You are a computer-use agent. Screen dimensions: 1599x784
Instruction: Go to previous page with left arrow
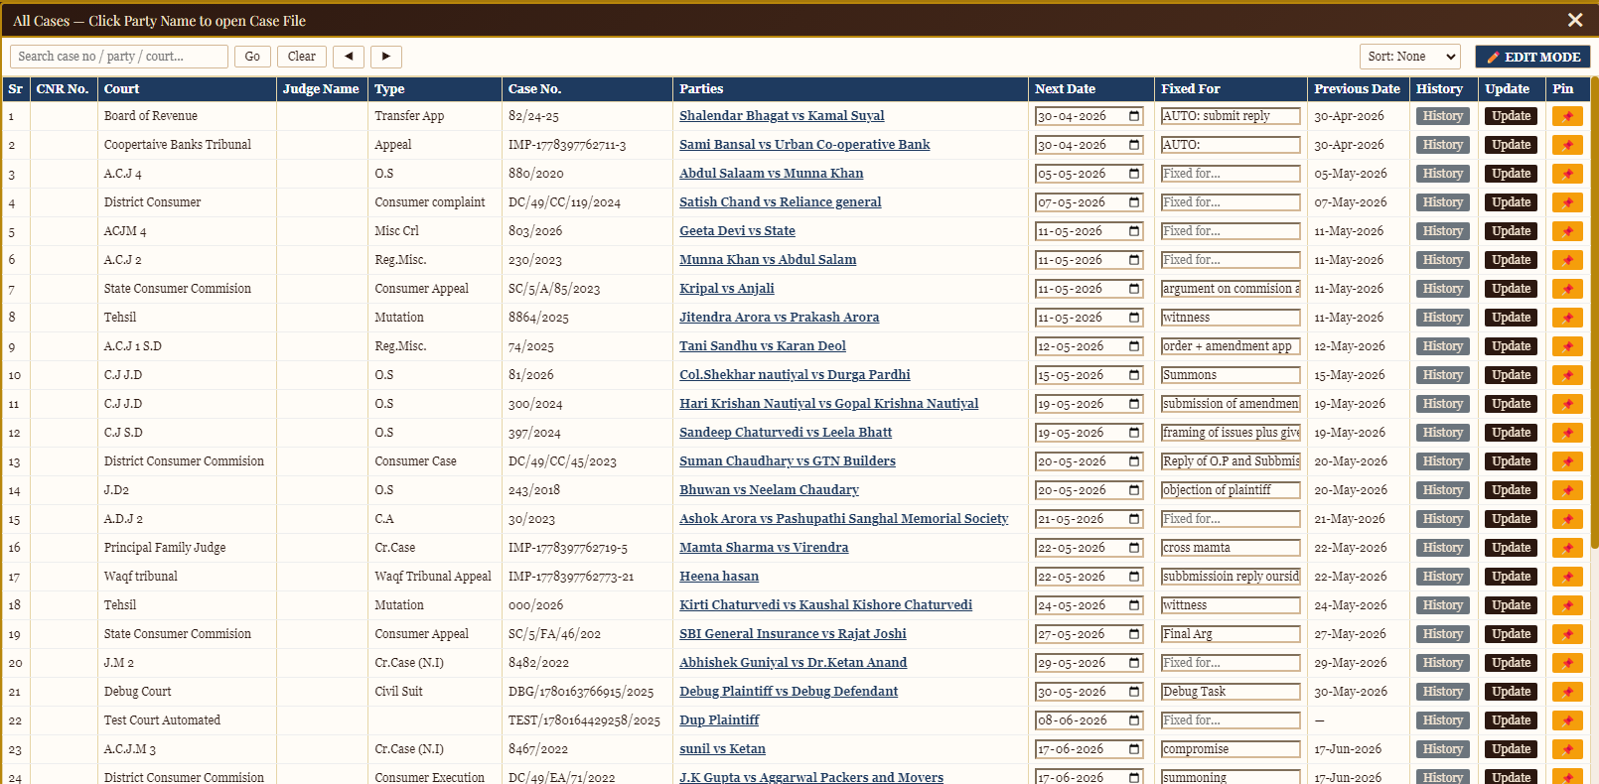click(349, 57)
